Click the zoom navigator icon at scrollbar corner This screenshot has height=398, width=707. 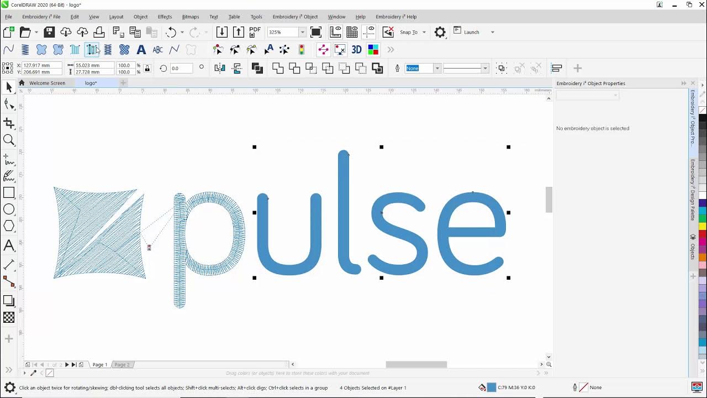[548, 364]
